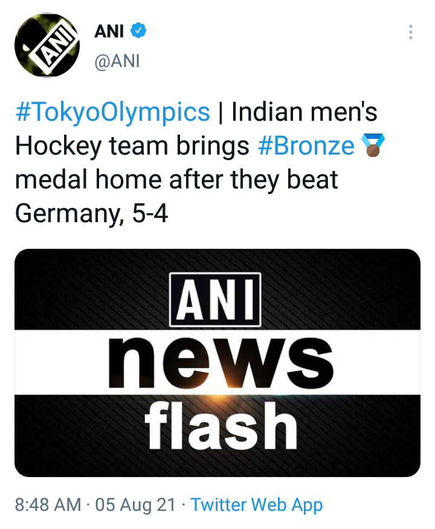Image resolution: width=435 pixels, height=529 pixels.
Task: Click the @ANI account handle
Action: [117, 61]
